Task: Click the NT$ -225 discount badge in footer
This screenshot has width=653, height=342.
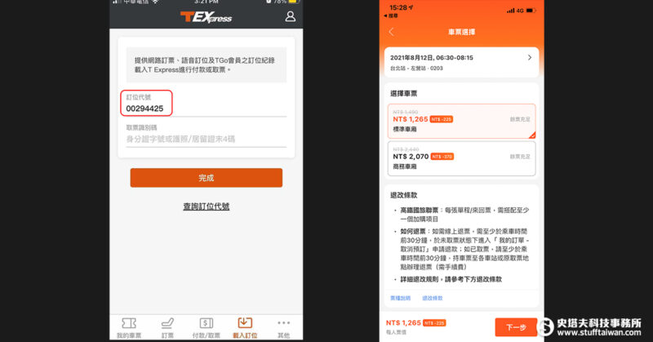Action: (434, 323)
